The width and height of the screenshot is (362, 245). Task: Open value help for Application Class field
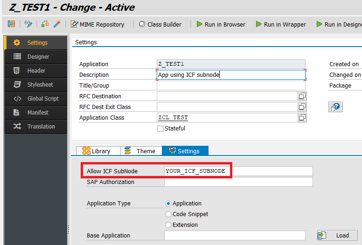coord(302,117)
